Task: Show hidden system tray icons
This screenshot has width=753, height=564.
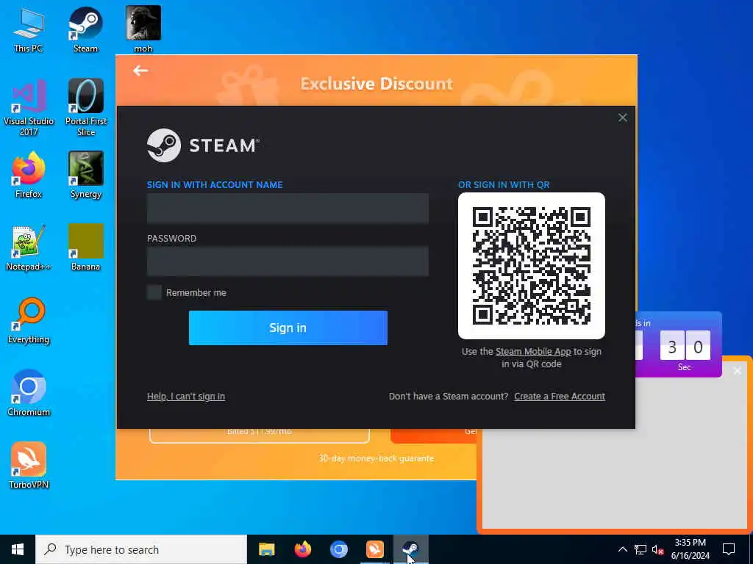Action: coord(622,549)
